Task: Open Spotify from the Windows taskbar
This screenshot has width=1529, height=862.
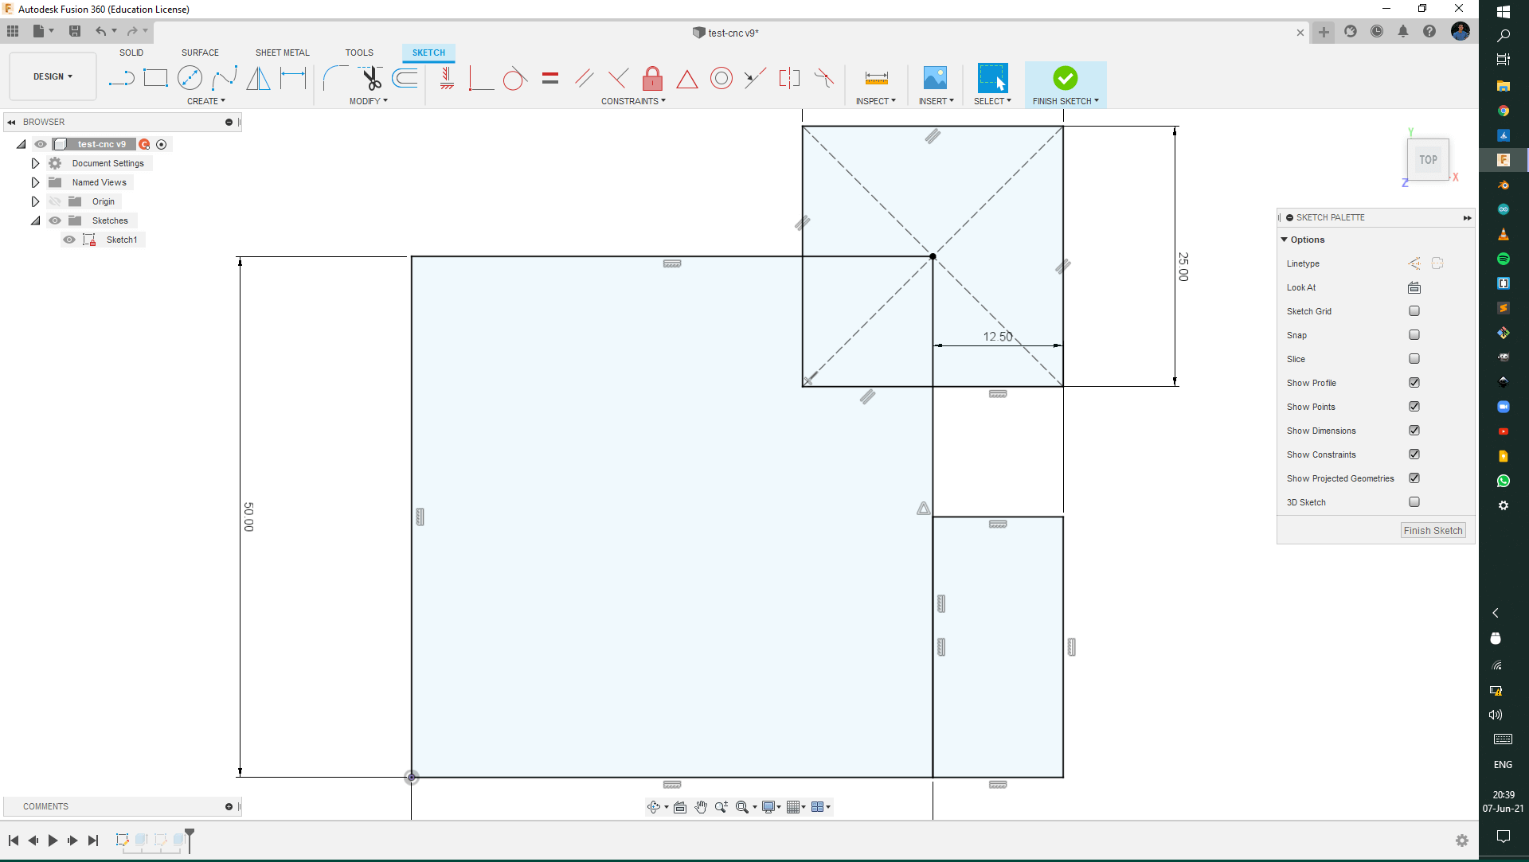Action: 1503,259
